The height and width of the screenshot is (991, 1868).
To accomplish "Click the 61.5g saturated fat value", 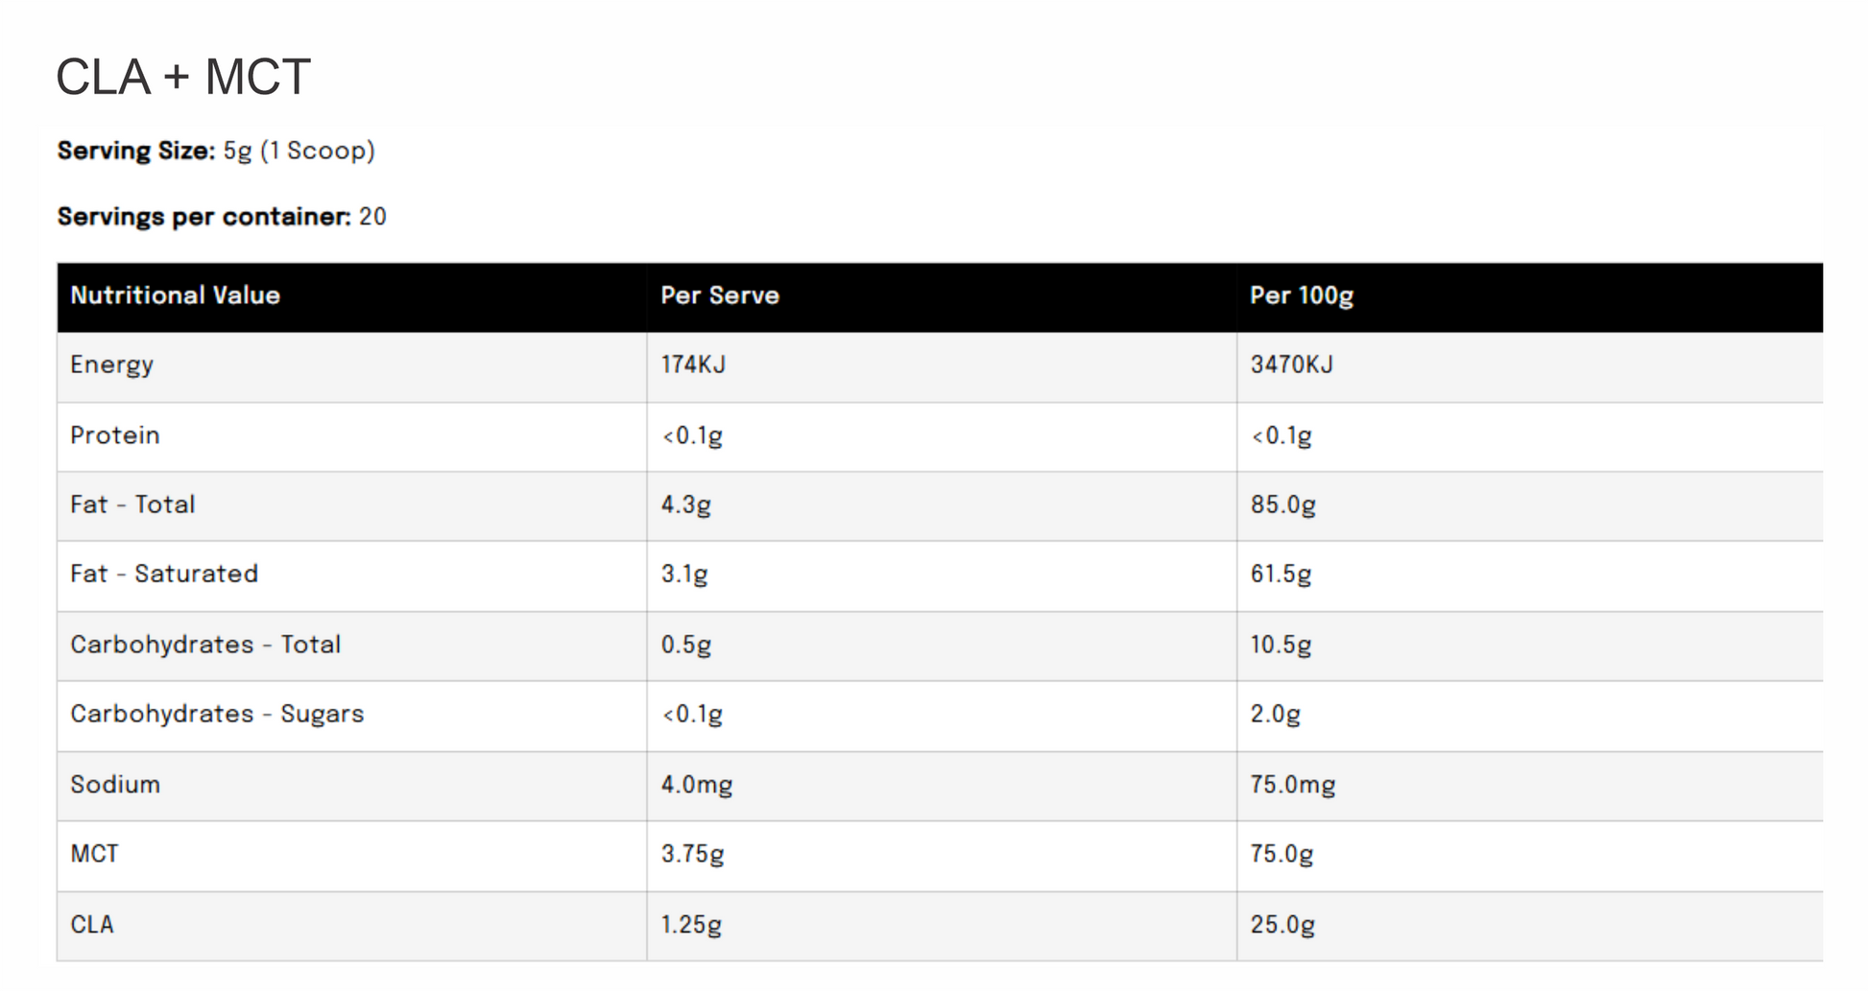I will [1281, 575].
